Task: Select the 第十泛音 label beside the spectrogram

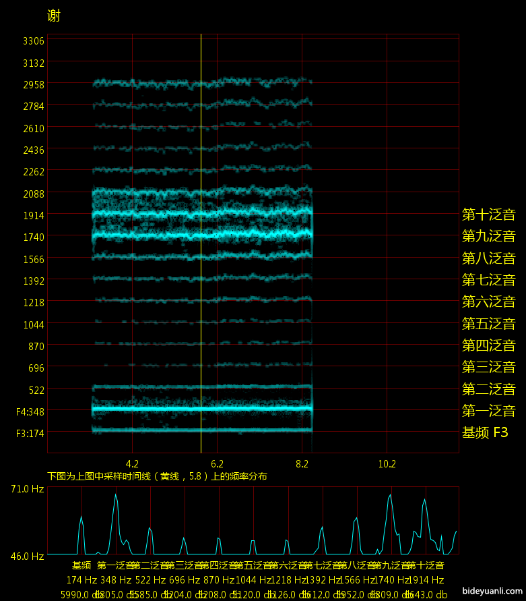Action: click(x=488, y=214)
